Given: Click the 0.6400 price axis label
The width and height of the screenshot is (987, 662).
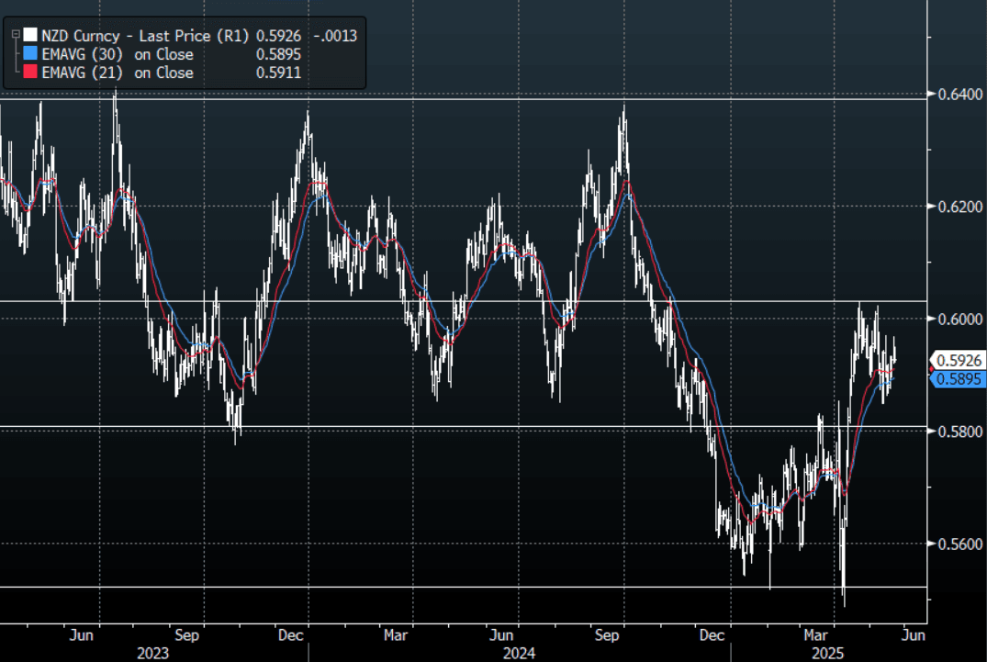Looking at the screenshot, I should (x=957, y=94).
